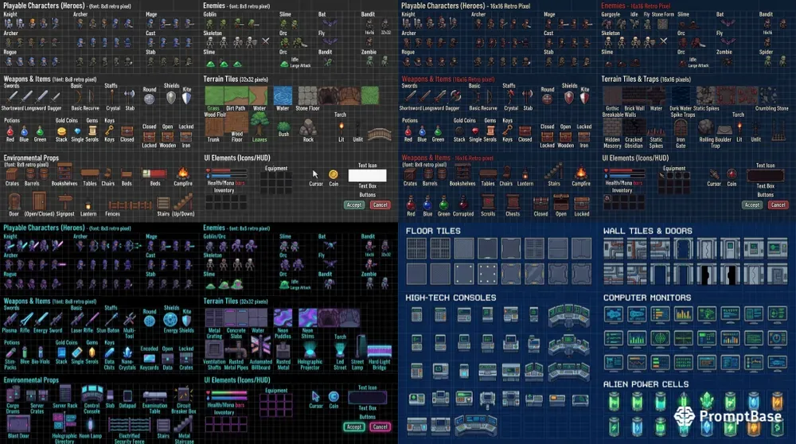Pick the Blast Door in neon sheet
This screenshot has height=444, width=796.
pos(18,424)
